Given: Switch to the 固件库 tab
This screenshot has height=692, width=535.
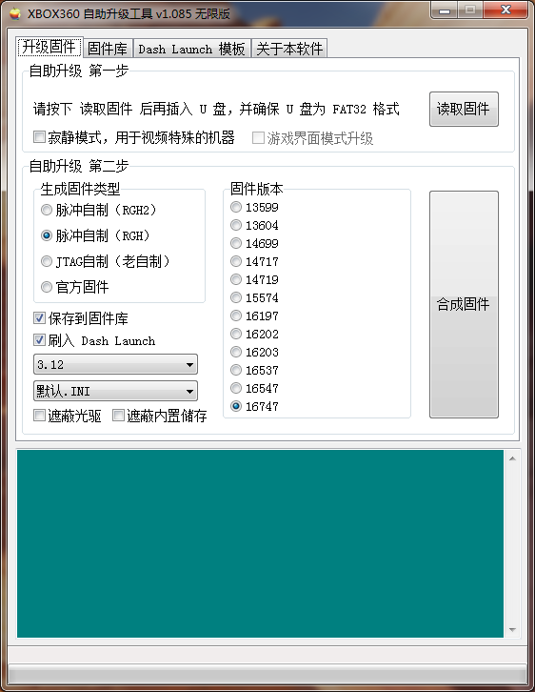Looking at the screenshot, I should [x=108, y=48].
